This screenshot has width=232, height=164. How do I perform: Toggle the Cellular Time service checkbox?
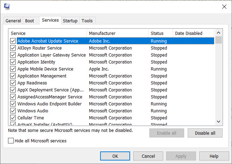13,118
